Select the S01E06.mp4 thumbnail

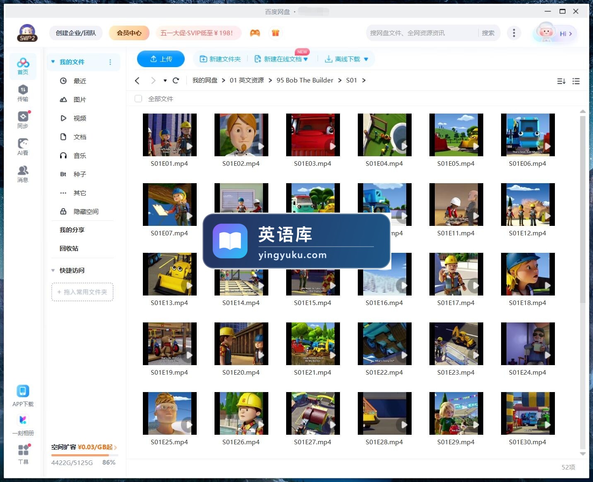528,135
